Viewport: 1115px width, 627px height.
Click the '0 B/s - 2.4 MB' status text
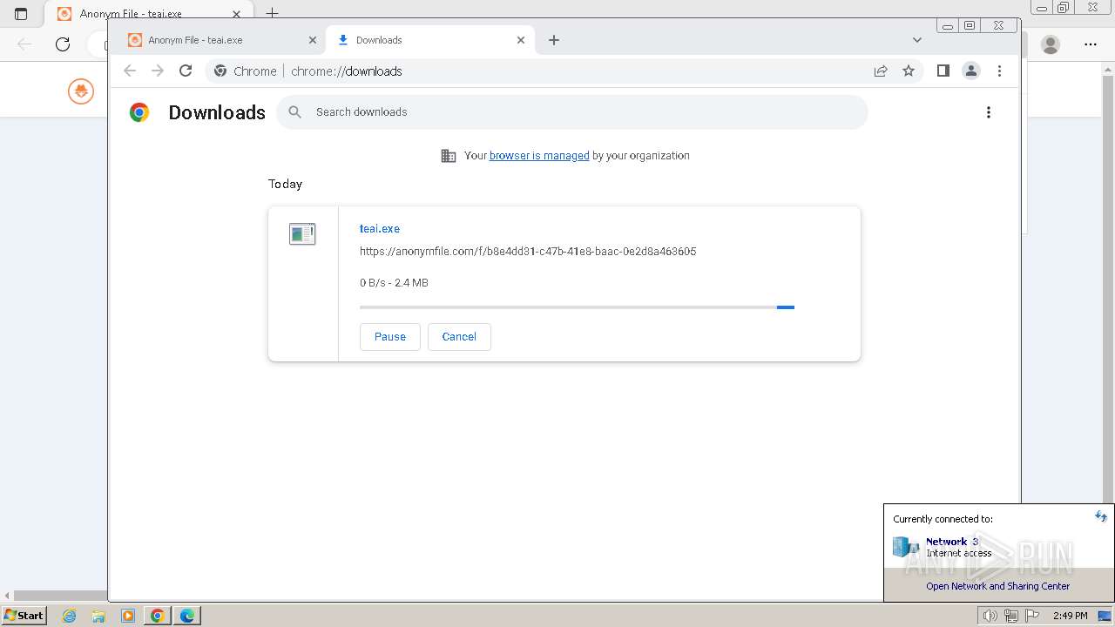[394, 283]
